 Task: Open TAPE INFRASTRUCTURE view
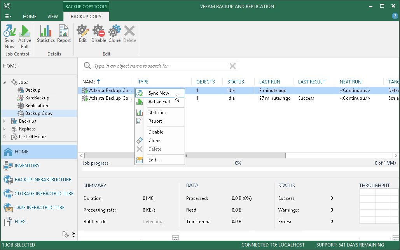click(39, 208)
